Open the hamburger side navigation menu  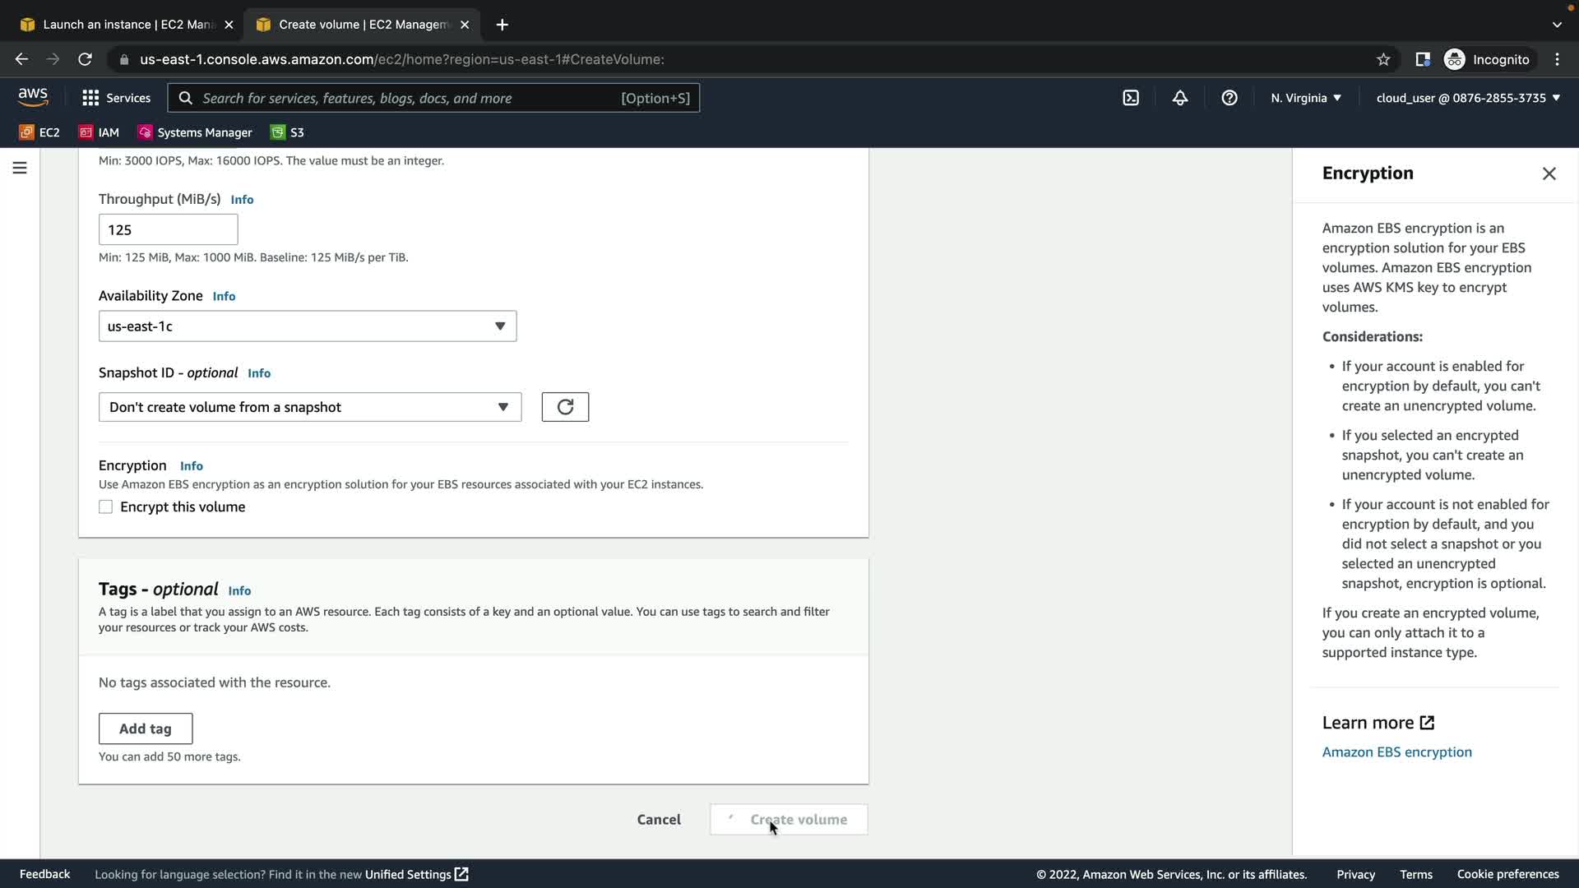point(20,168)
